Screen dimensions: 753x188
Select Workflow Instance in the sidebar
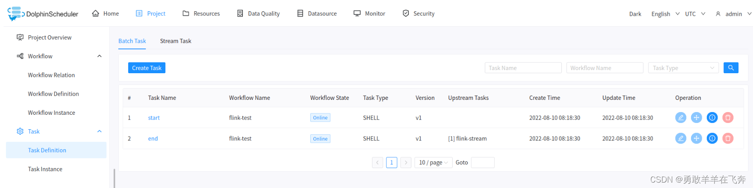coord(51,113)
